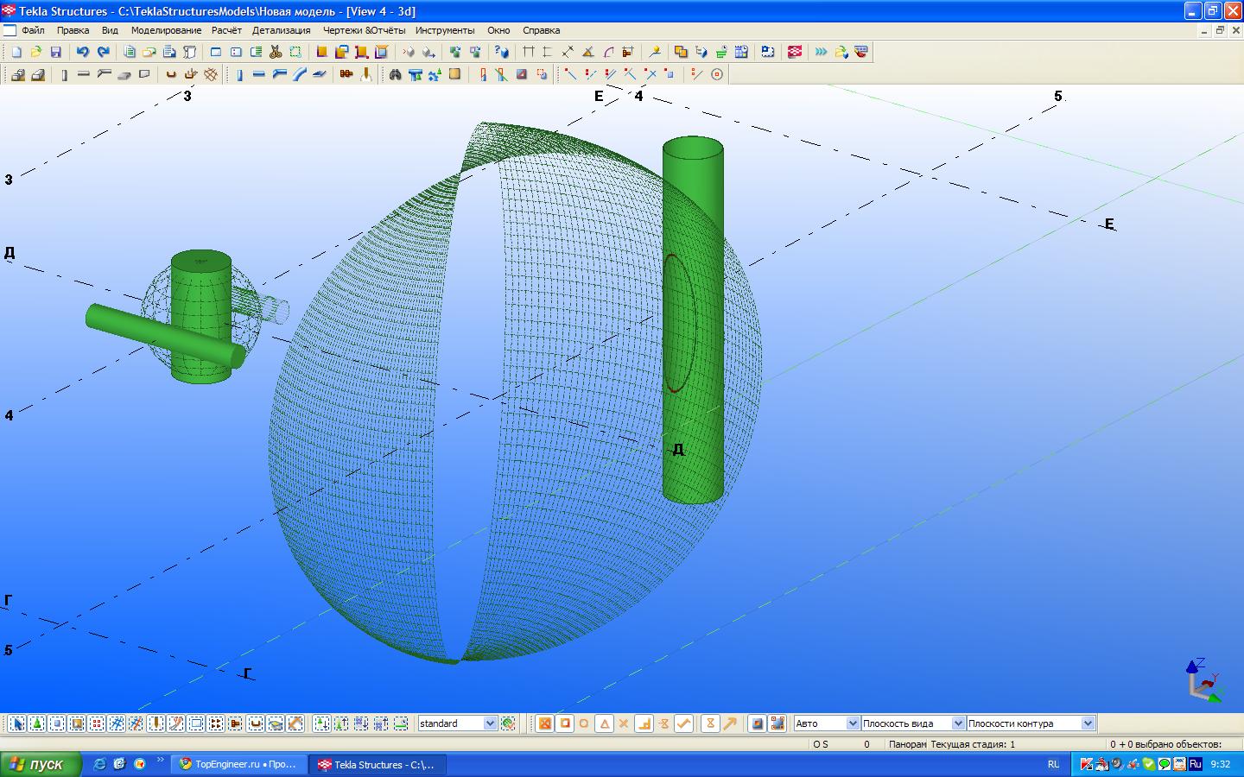Screen dimensions: 1244x777
Task: Open the 'Чертежи &Отчёты' menu
Action: pos(364,30)
